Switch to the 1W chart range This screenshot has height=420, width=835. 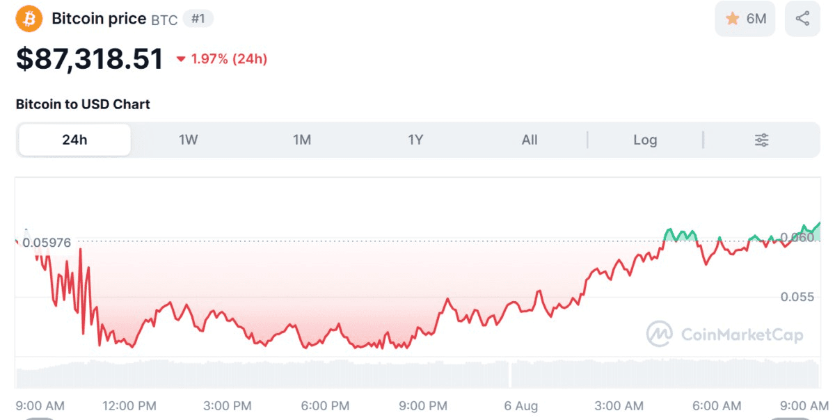(x=188, y=140)
